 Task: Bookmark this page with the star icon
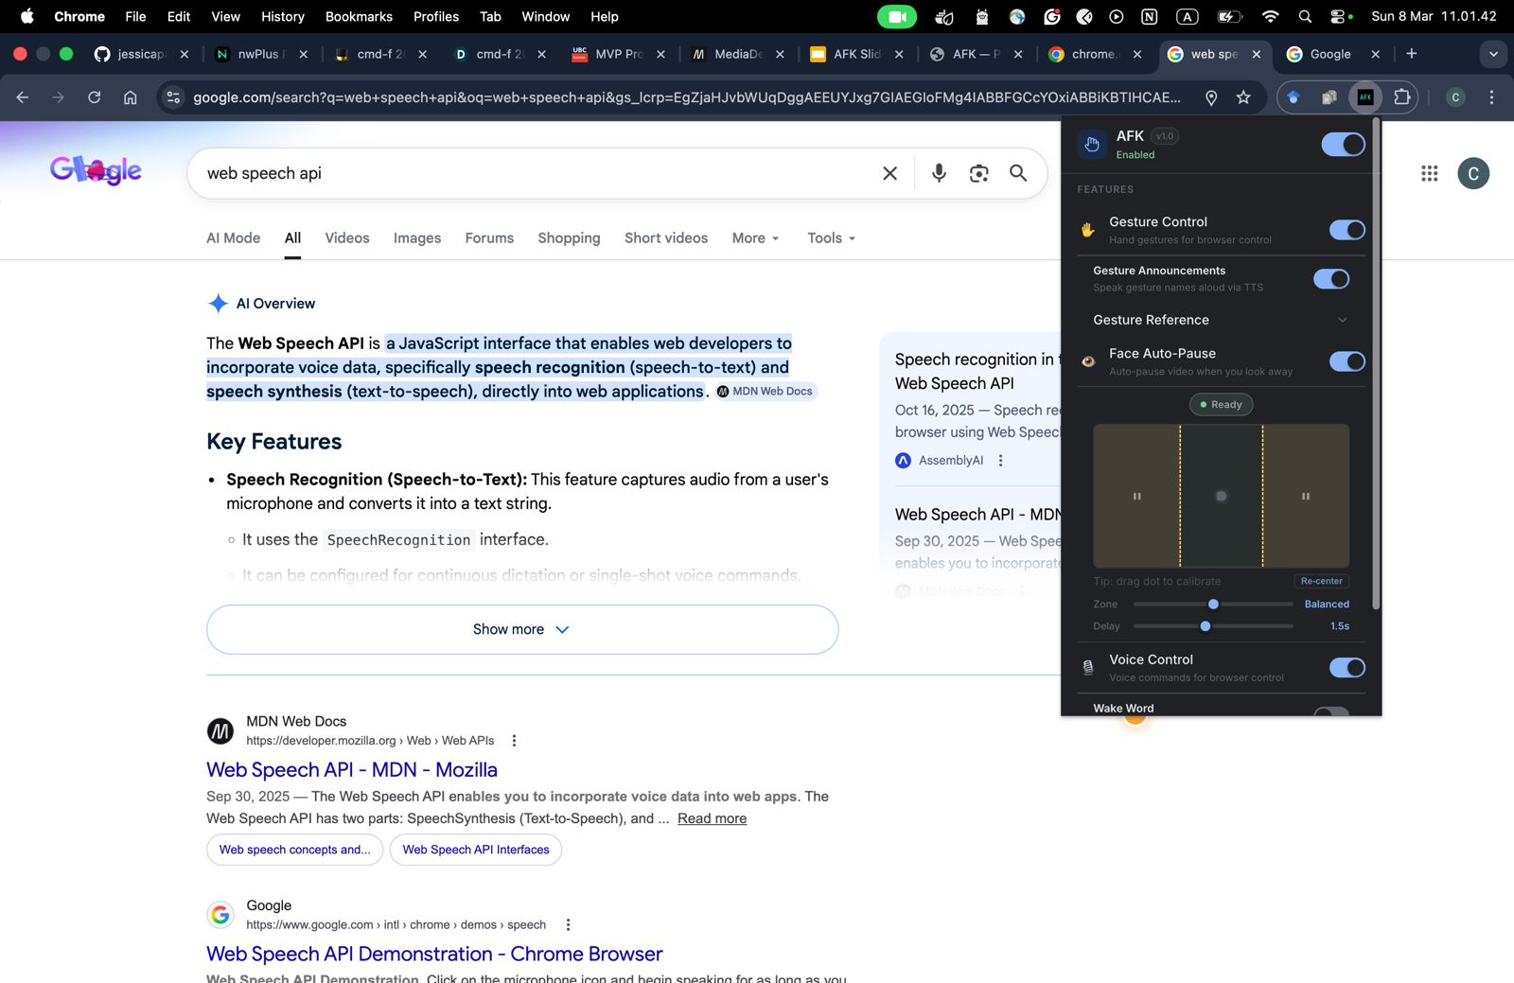(1243, 97)
